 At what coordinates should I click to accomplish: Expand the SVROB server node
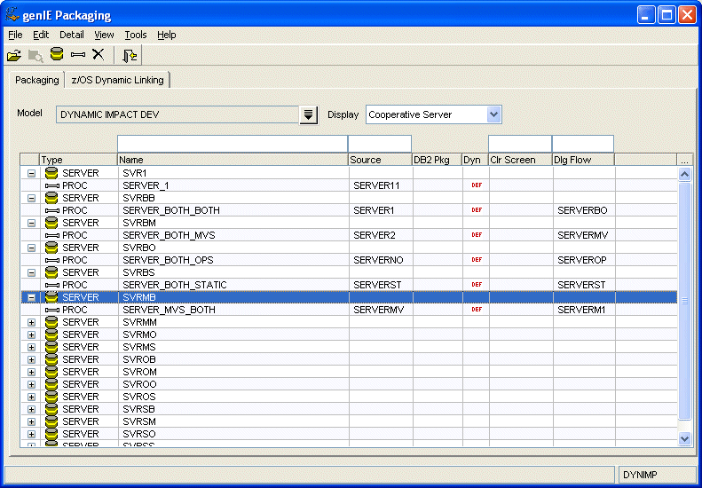click(32, 359)
